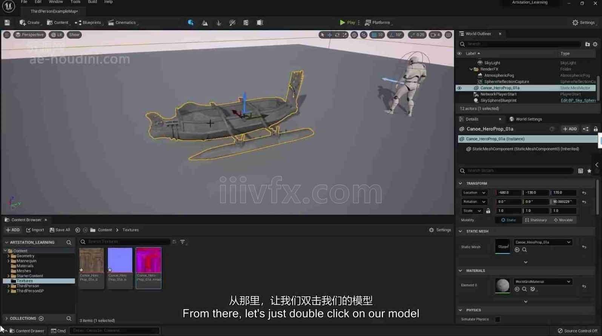The image size is (602, 336).
Task: Open the Build menu
Action: 92,2
